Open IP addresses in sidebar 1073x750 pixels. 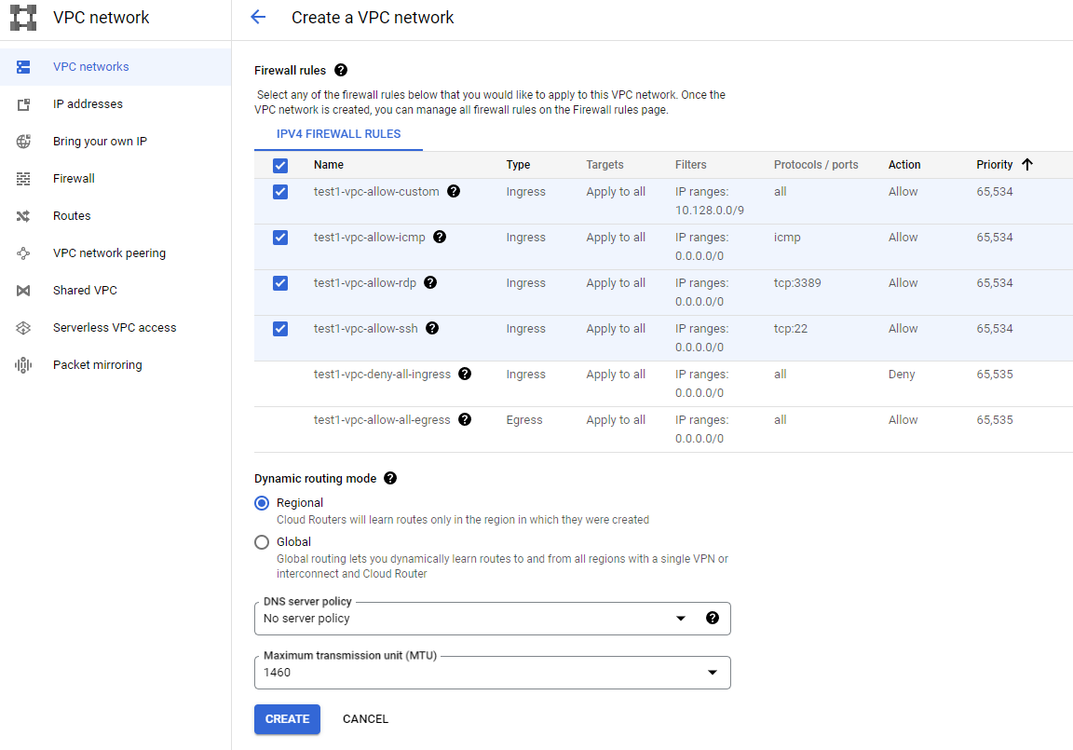(x=88, y=104)
